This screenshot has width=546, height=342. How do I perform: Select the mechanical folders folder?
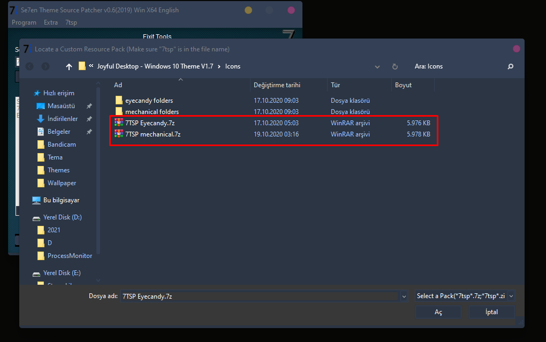click(x=152, y=111)
